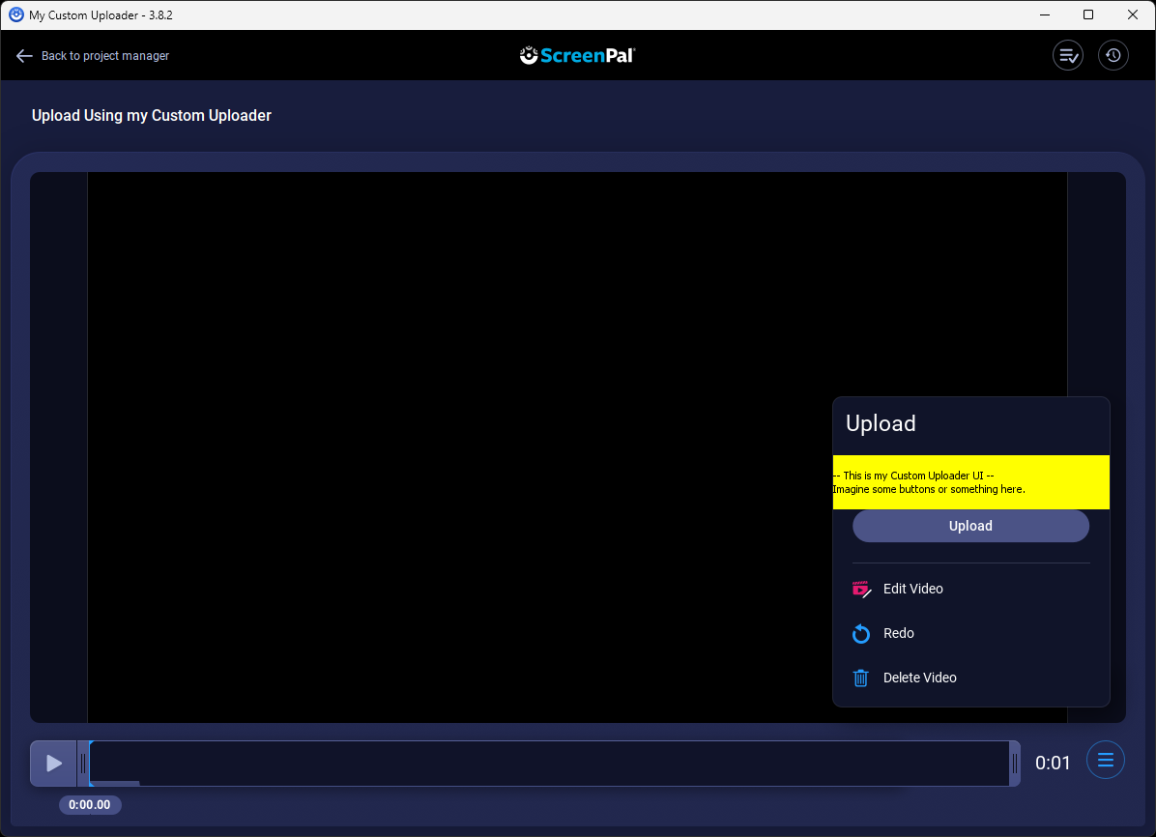Viewport: 1156px width, 837px height.
Task: Click the blue Redo circular arrow icon
Action: tap(860, 633)
